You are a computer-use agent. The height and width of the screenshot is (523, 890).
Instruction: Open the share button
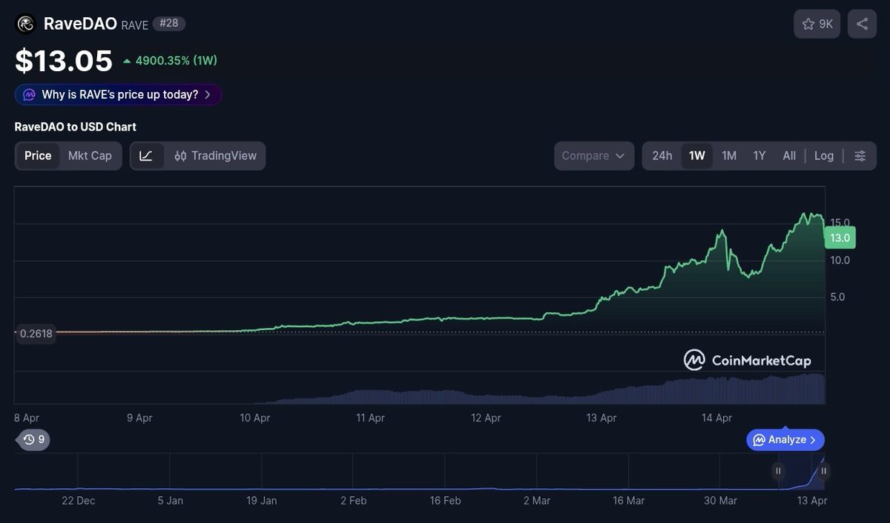click(862, 24)
